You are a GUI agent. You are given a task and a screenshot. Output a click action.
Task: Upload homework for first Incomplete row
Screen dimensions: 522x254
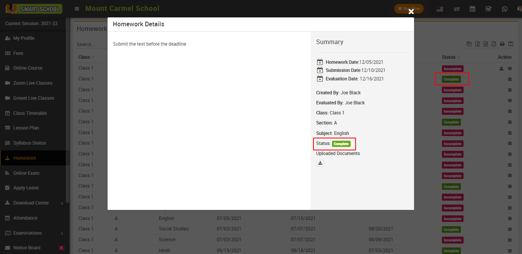(x=501, y=68)
